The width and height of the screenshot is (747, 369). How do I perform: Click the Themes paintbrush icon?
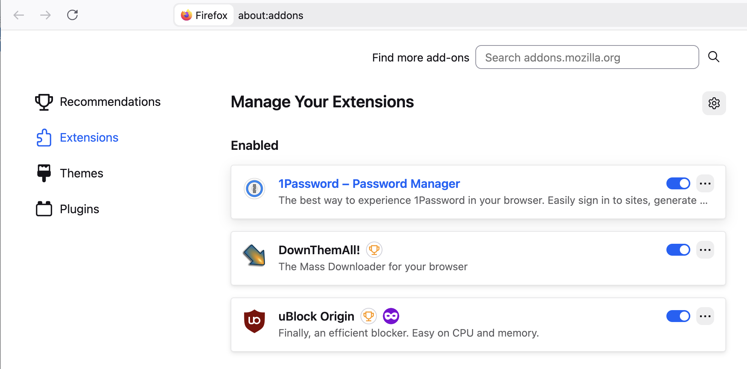click(44, 173)
